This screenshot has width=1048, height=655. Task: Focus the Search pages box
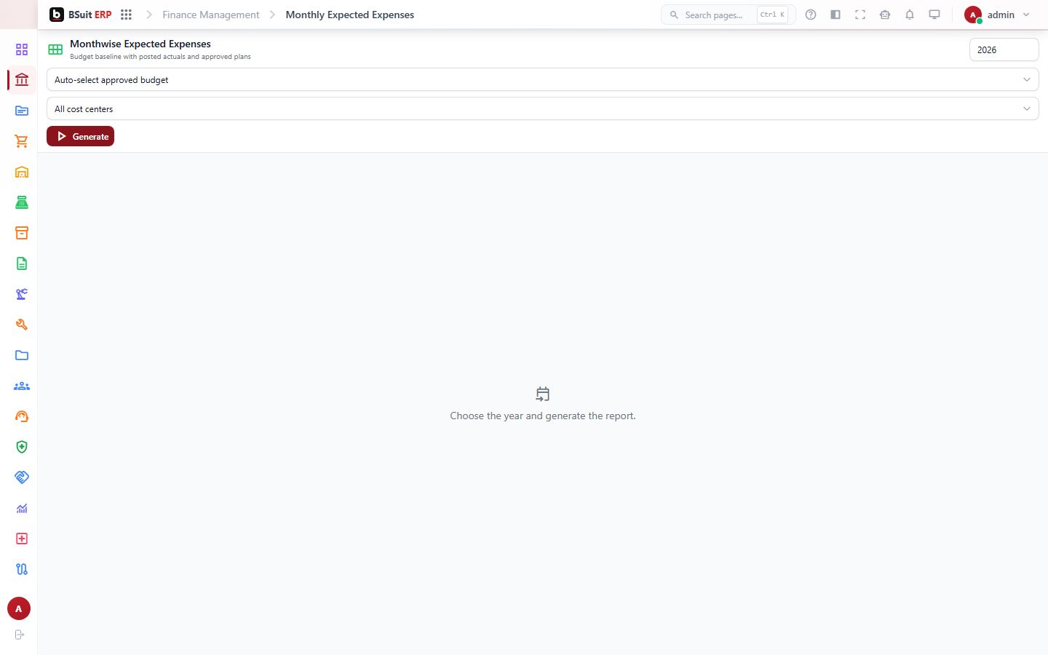coord(728,15)
